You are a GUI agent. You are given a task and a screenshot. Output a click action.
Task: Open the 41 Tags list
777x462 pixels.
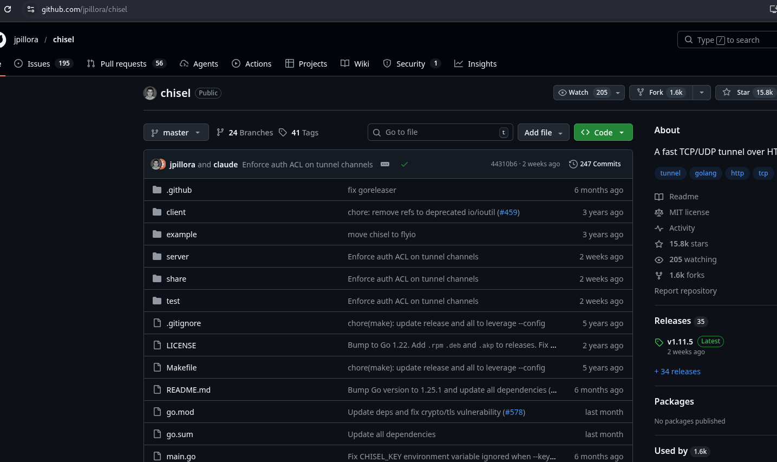coord(298,133)
